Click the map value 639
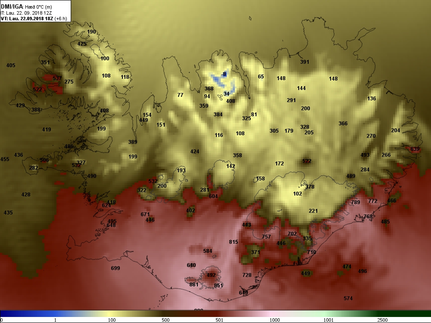The height and width of the screenshot is (323, 431). click(x=415, y=149)
